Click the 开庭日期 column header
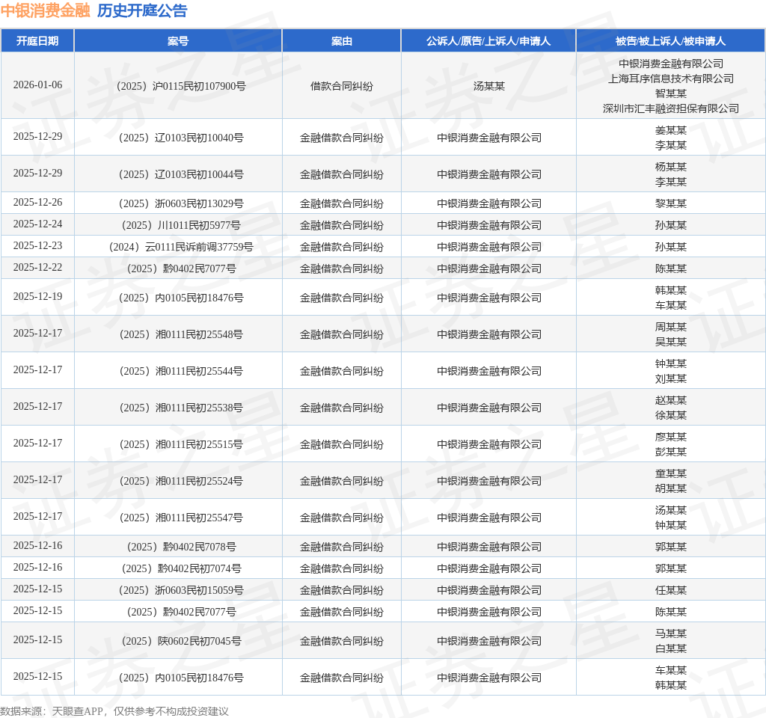The width and height of the screenshot is (766, 718). click(37, 41)
